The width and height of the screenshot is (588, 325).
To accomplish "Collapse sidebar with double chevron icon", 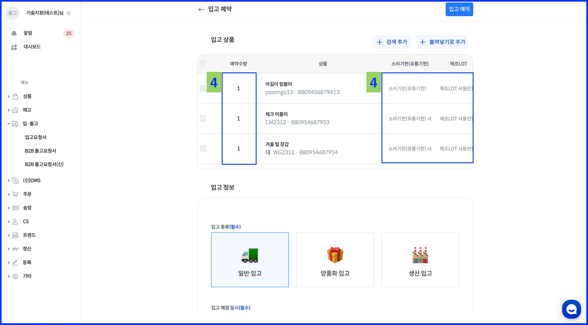I will [69, 13].
